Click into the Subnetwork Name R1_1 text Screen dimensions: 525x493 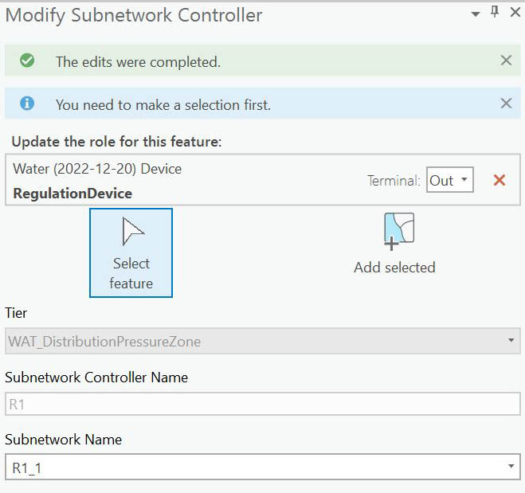(239, 468)
